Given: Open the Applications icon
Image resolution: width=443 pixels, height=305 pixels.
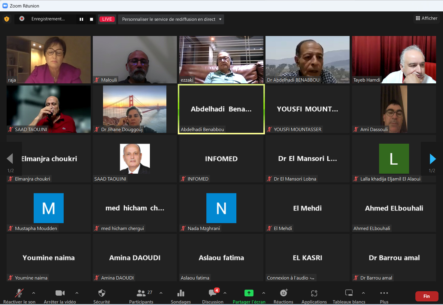Looking at the screenshot, I should click(x=314, y=293).
